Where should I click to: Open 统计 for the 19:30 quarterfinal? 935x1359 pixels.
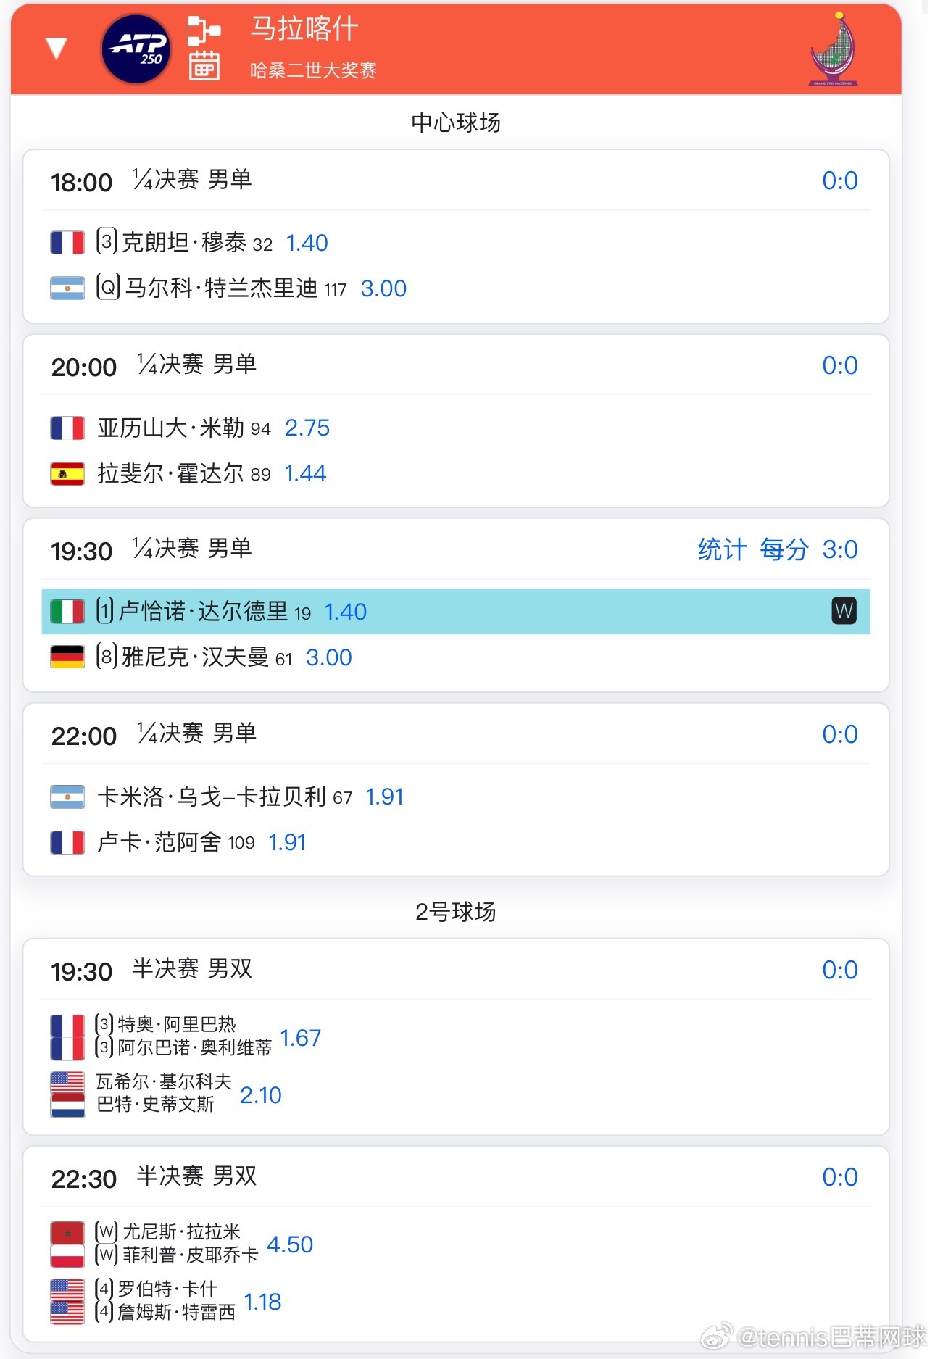(x=721, y=549)
